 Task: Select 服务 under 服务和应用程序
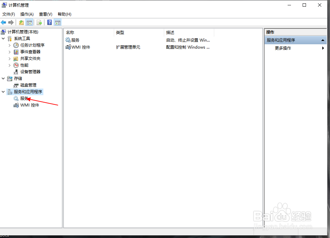tap(23, 98)
